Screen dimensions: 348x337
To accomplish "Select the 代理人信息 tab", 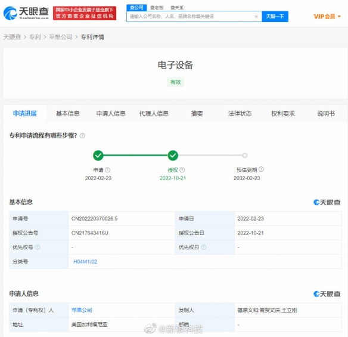I will [x=154, y=113].
